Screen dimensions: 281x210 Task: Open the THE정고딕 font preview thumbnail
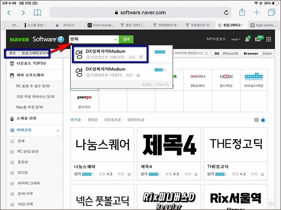point(235,145)
